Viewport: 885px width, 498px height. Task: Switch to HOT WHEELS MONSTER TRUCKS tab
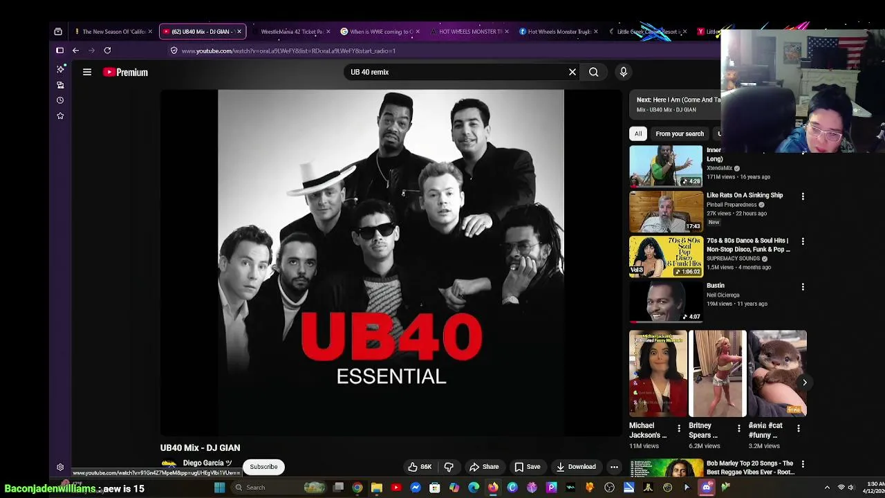pos(469,31)
